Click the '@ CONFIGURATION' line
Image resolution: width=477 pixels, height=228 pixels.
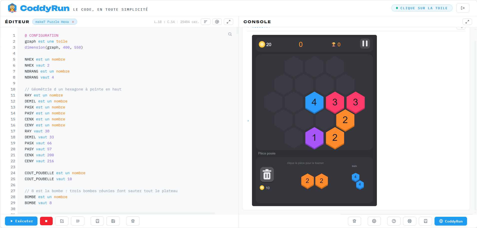[41, 35]
